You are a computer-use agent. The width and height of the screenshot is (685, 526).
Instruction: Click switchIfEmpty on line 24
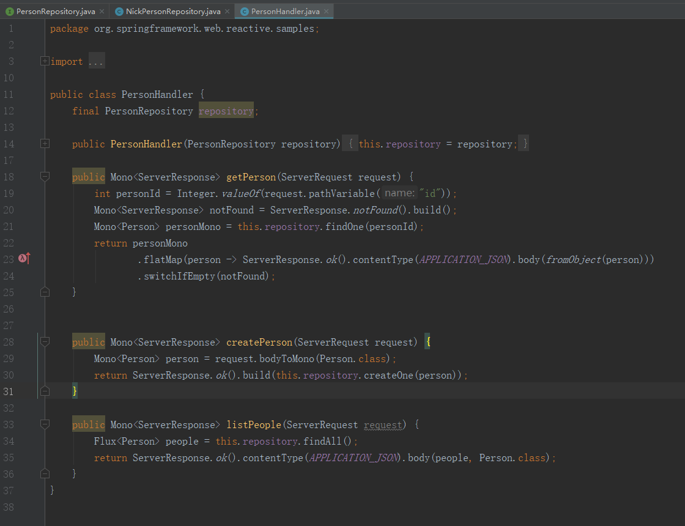[179, 276]
